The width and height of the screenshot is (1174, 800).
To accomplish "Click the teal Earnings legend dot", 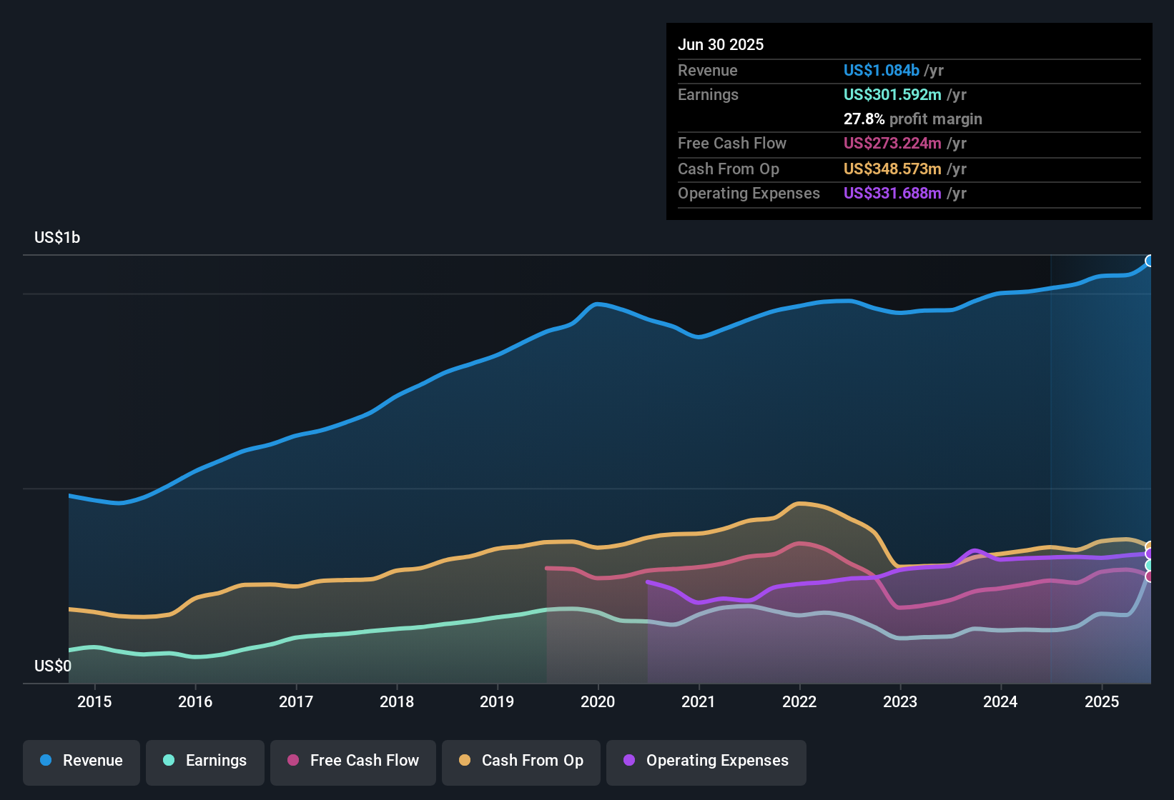I will click(169, 761).
